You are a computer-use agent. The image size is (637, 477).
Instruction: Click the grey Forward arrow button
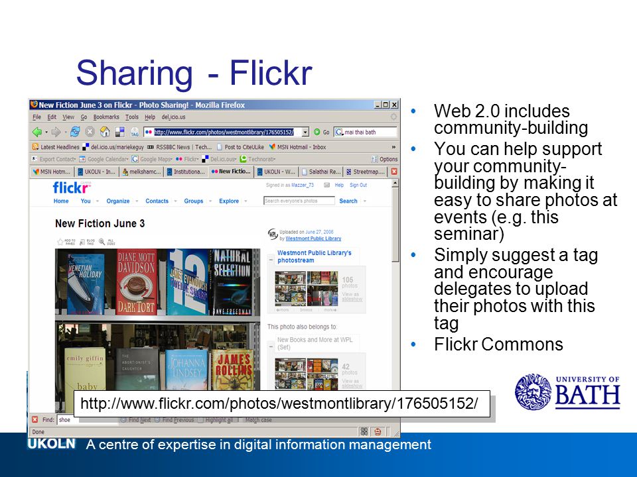pos(56,132)
